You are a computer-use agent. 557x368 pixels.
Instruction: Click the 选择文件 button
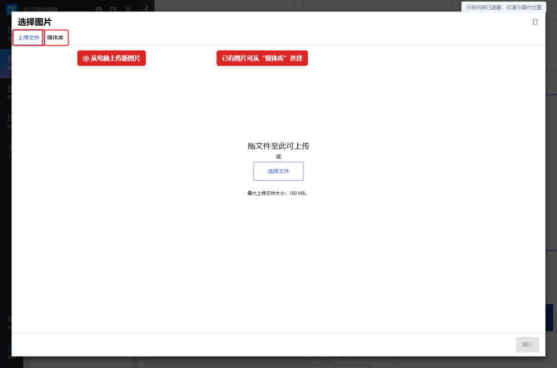(278, 171)
